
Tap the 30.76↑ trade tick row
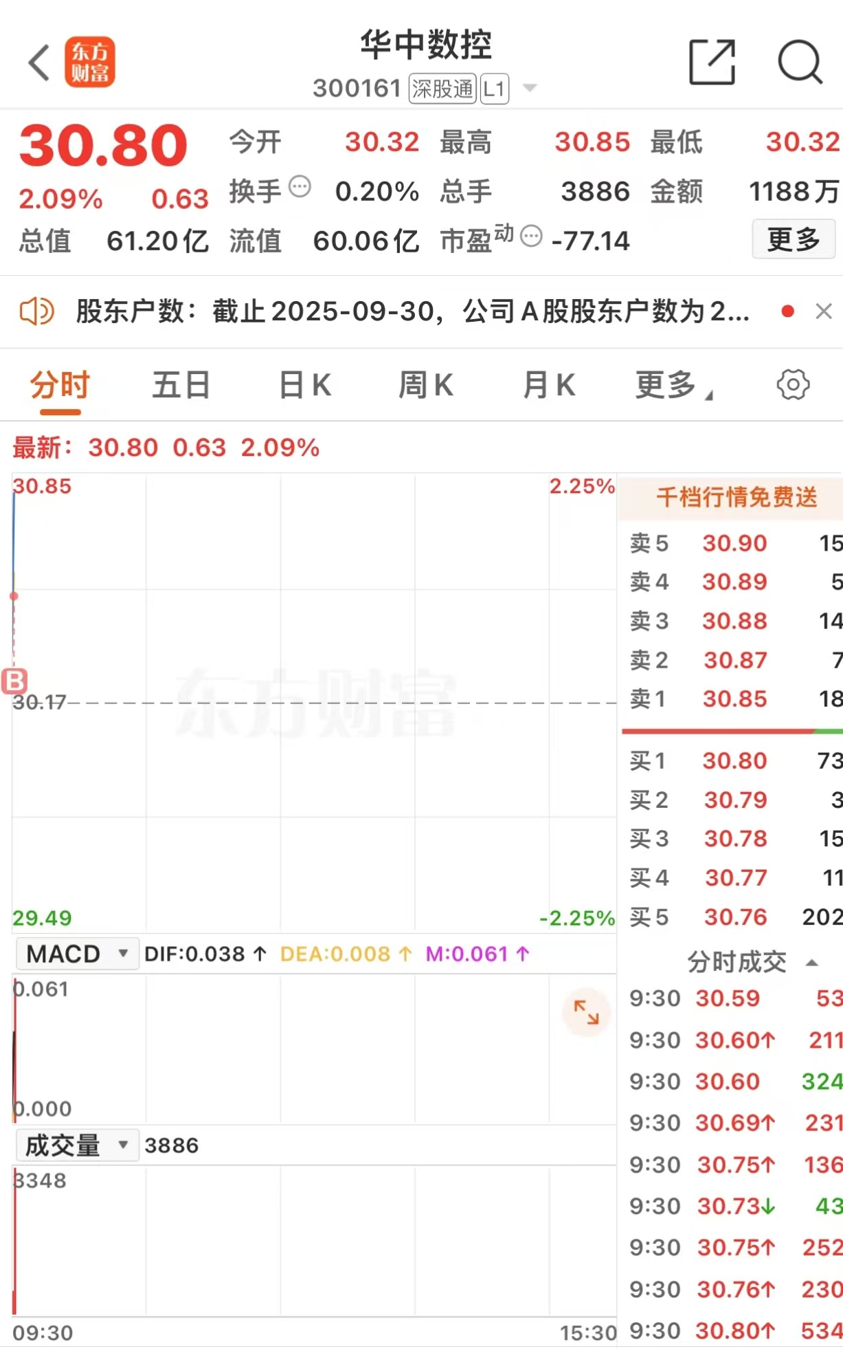coord(732,1289)
